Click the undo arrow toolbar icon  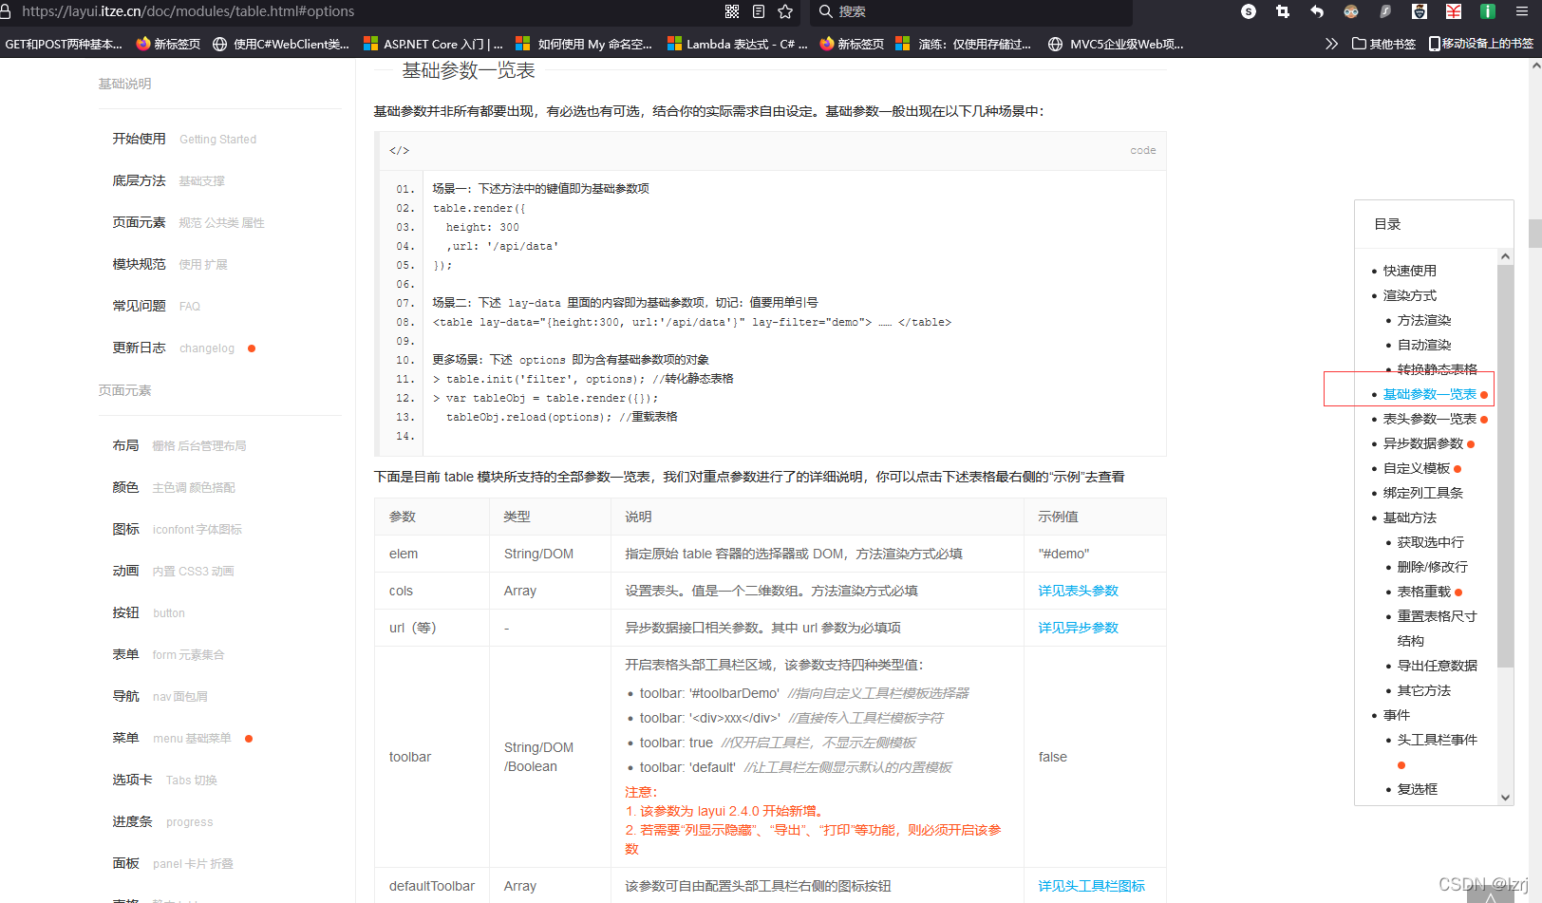(1317, 11)
